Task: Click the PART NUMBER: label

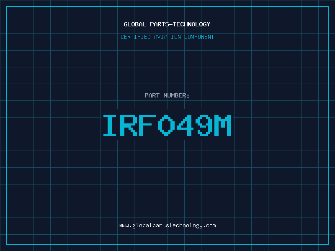Action: (x=167, y=95)
